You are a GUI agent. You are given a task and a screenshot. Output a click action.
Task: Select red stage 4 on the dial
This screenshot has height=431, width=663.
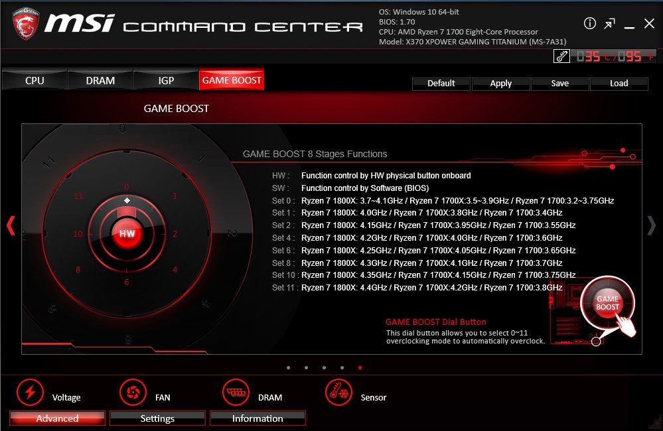coord(175,270)
